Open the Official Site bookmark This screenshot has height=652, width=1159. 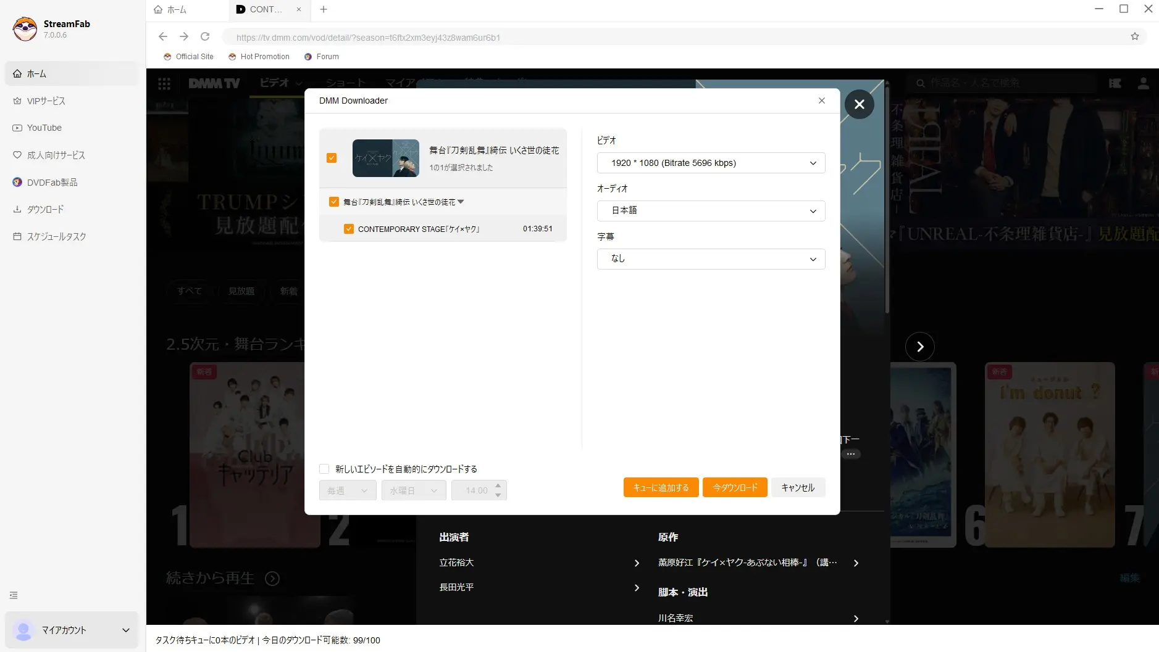(189, 56)
